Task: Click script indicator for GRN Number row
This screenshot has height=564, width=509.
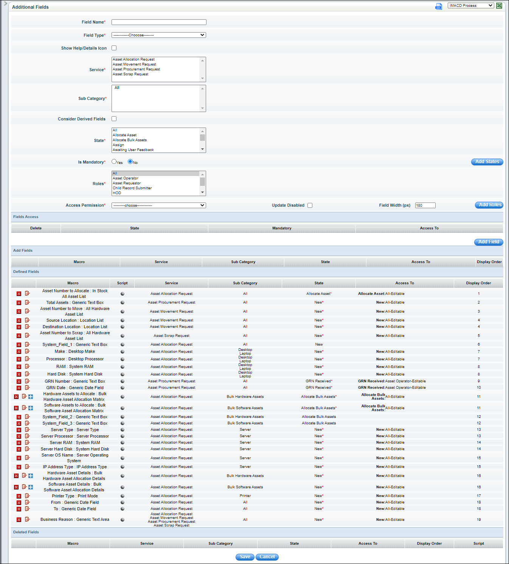Action: [123, 382]
